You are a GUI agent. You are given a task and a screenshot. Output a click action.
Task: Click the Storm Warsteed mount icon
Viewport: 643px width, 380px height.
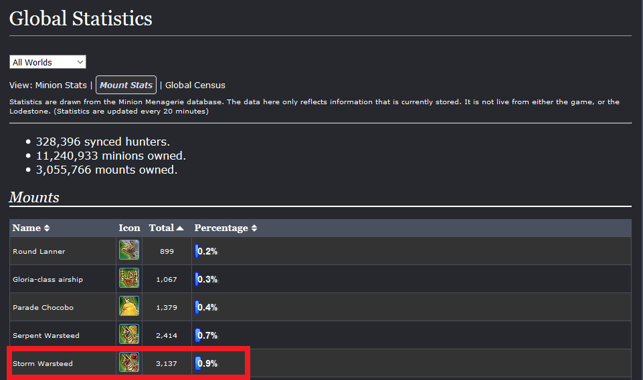tap(129, 363)
